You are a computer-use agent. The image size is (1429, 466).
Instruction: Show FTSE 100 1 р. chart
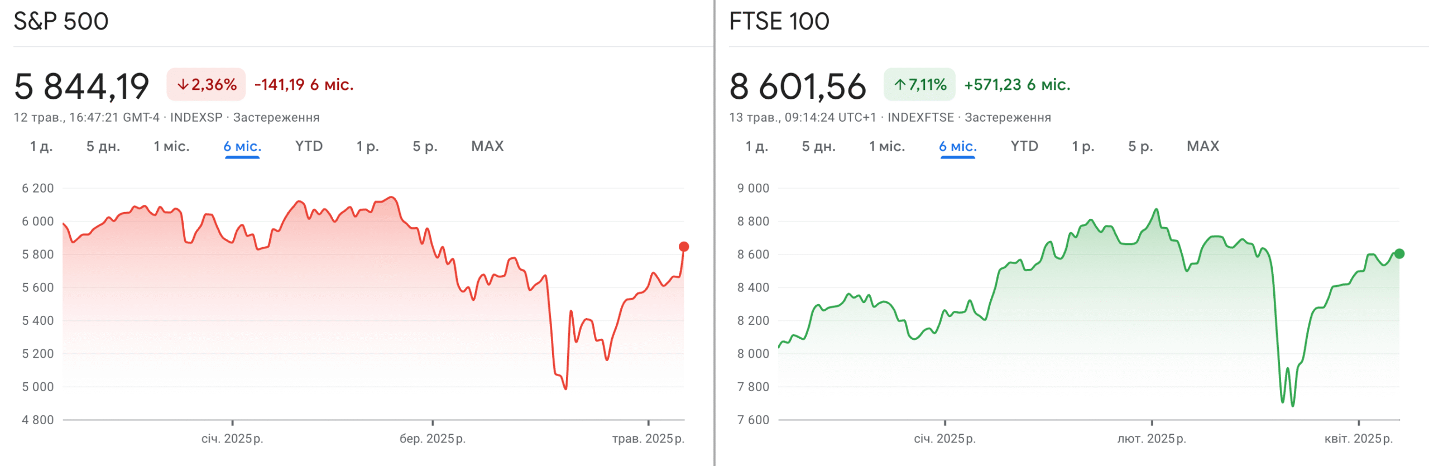(1083, 146)
